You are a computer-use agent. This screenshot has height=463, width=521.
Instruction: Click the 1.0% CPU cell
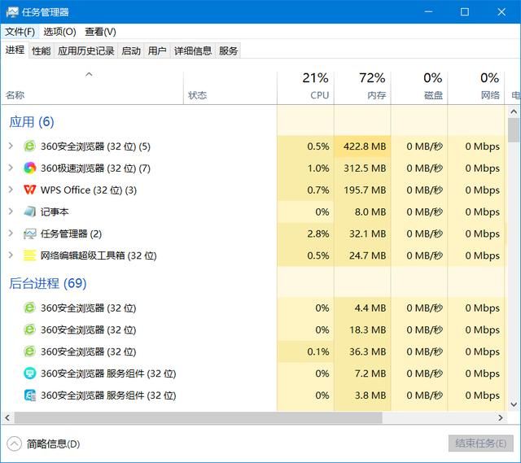coord(305,168)
